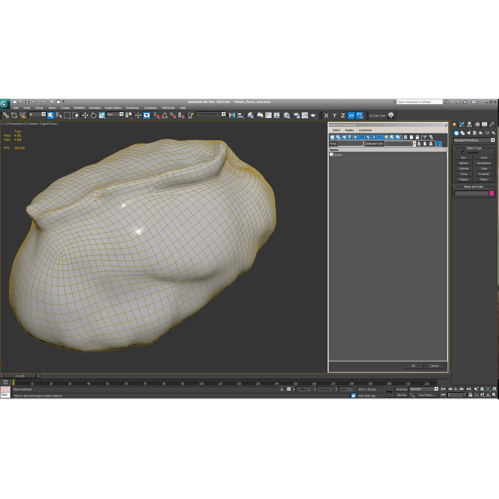Toggle 3D Snaps button
The height and width of the screenshot is (499, 499).
tap(156, 115)
